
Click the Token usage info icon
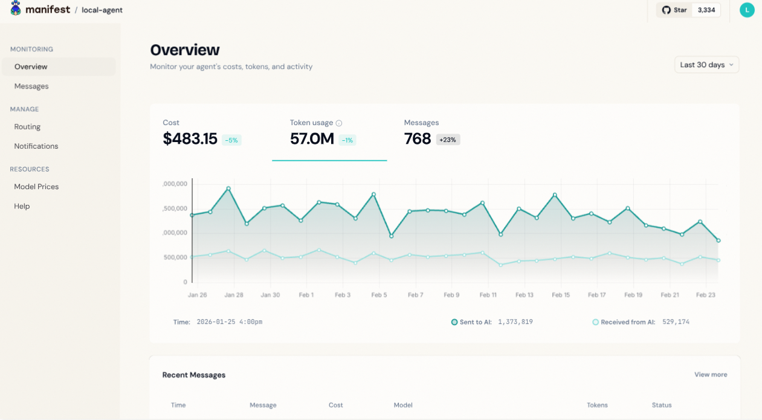339,123
